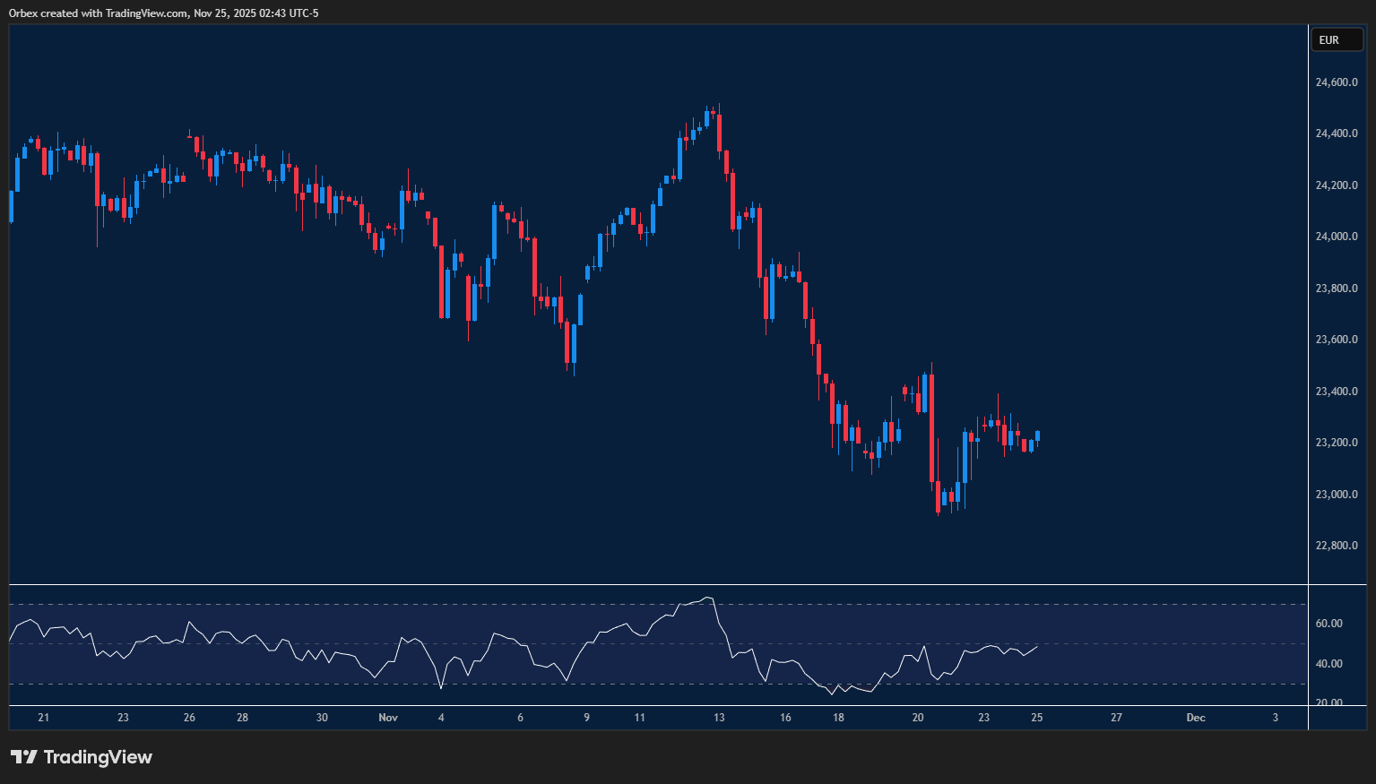Viewport: 1376px width, 784px height.
Task: Click the 23,200.0 price axis label
Action: click(1336, 443)
